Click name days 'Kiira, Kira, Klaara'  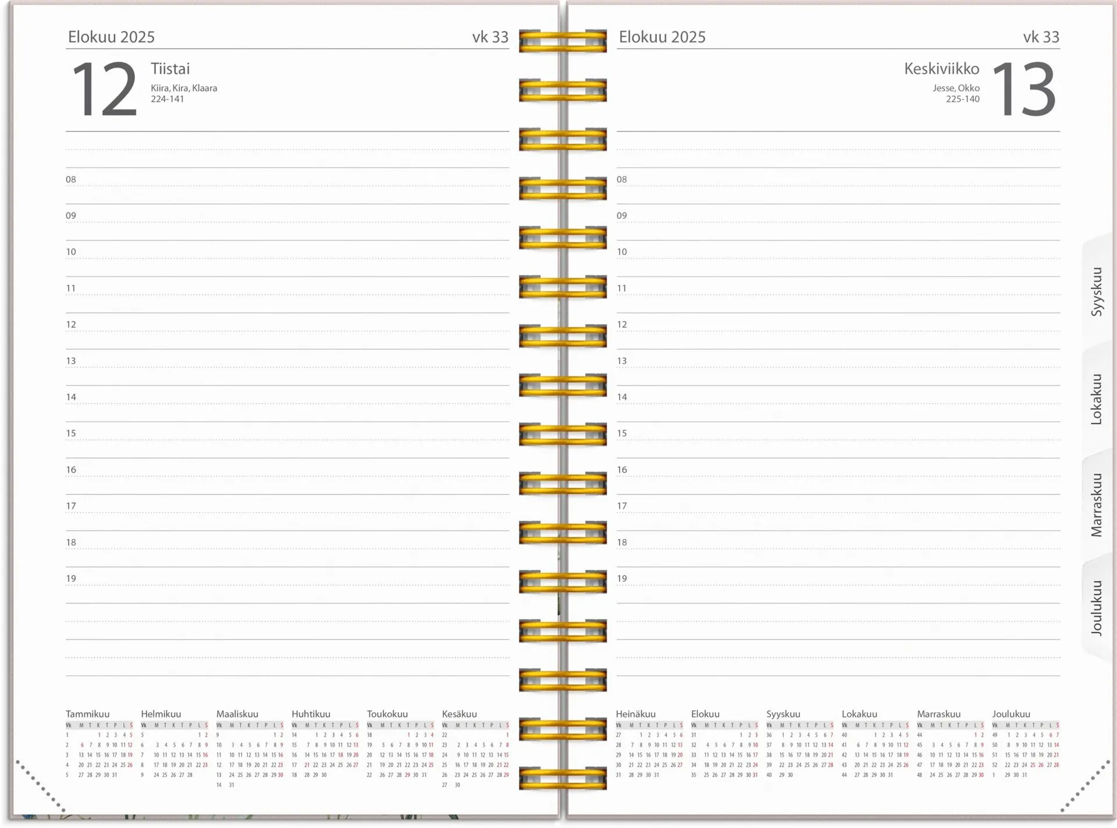(x=184, y=88)
